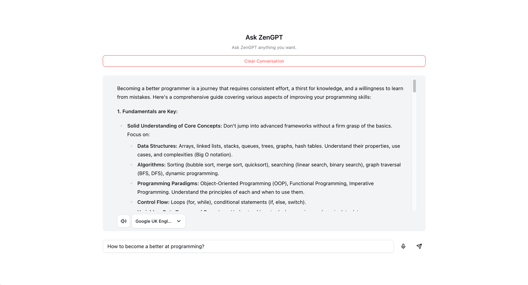The width and height of the screenshot is (528, 285).
Task: Send the message with paper plane icon
Action: [419, 246]
